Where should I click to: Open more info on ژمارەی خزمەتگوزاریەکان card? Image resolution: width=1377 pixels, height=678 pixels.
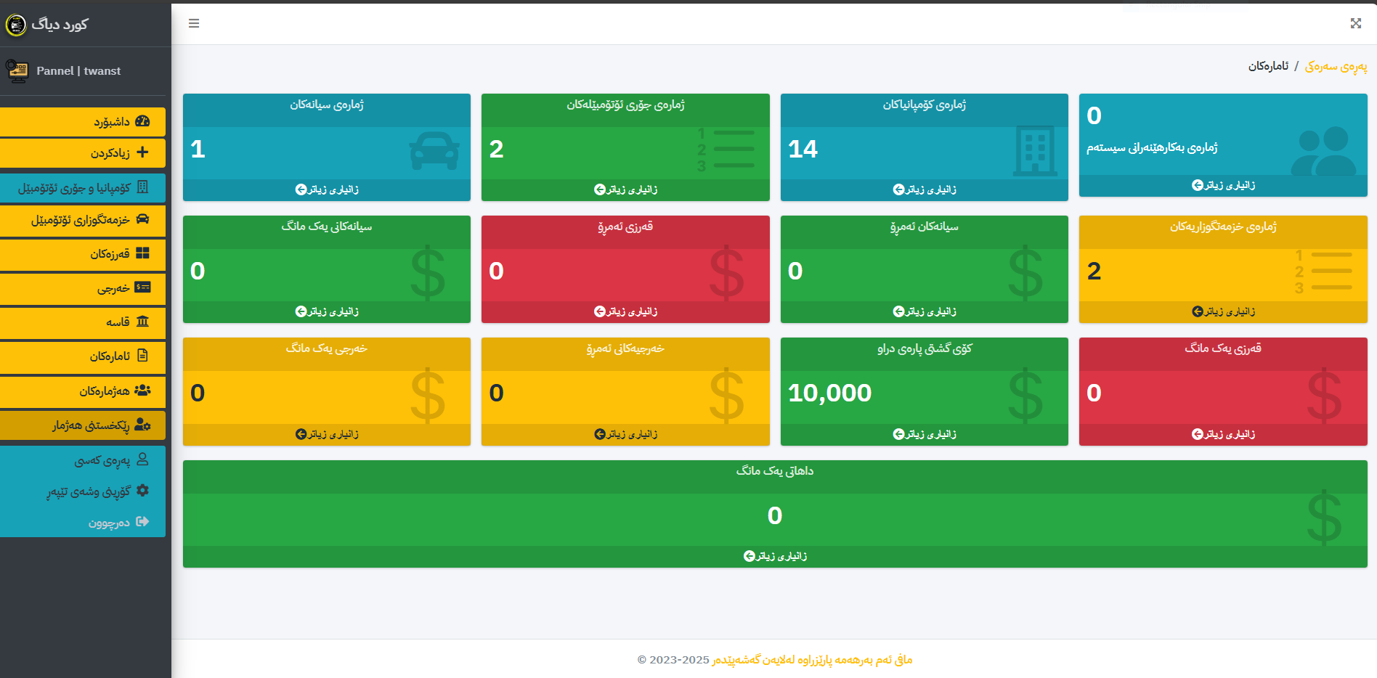(1223, 311)
